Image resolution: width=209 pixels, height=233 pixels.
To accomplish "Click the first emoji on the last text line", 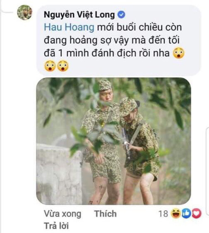I will pos(50,66).
